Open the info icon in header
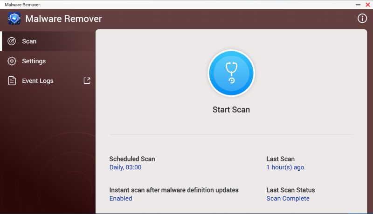This screenshot has width=373, height=214. 362,18
